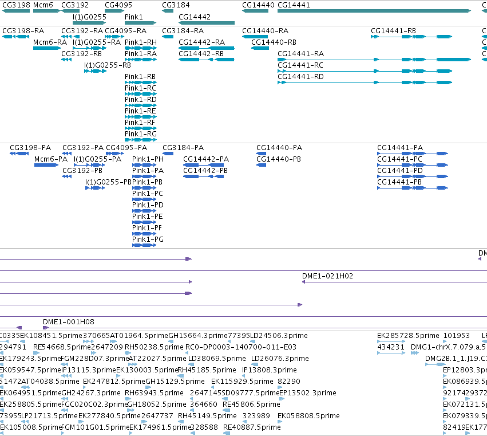Screen dimensions: 487x436
Task: Select EST EK247812.5prime
Action: click(x=114, y=382)
